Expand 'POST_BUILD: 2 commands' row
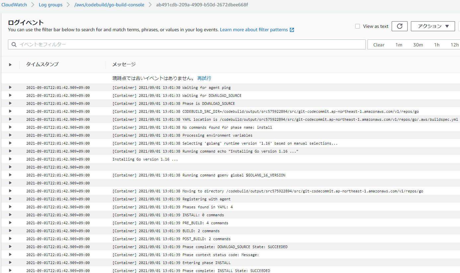Viewport: 460px width, 273px height. click(10, 239)
